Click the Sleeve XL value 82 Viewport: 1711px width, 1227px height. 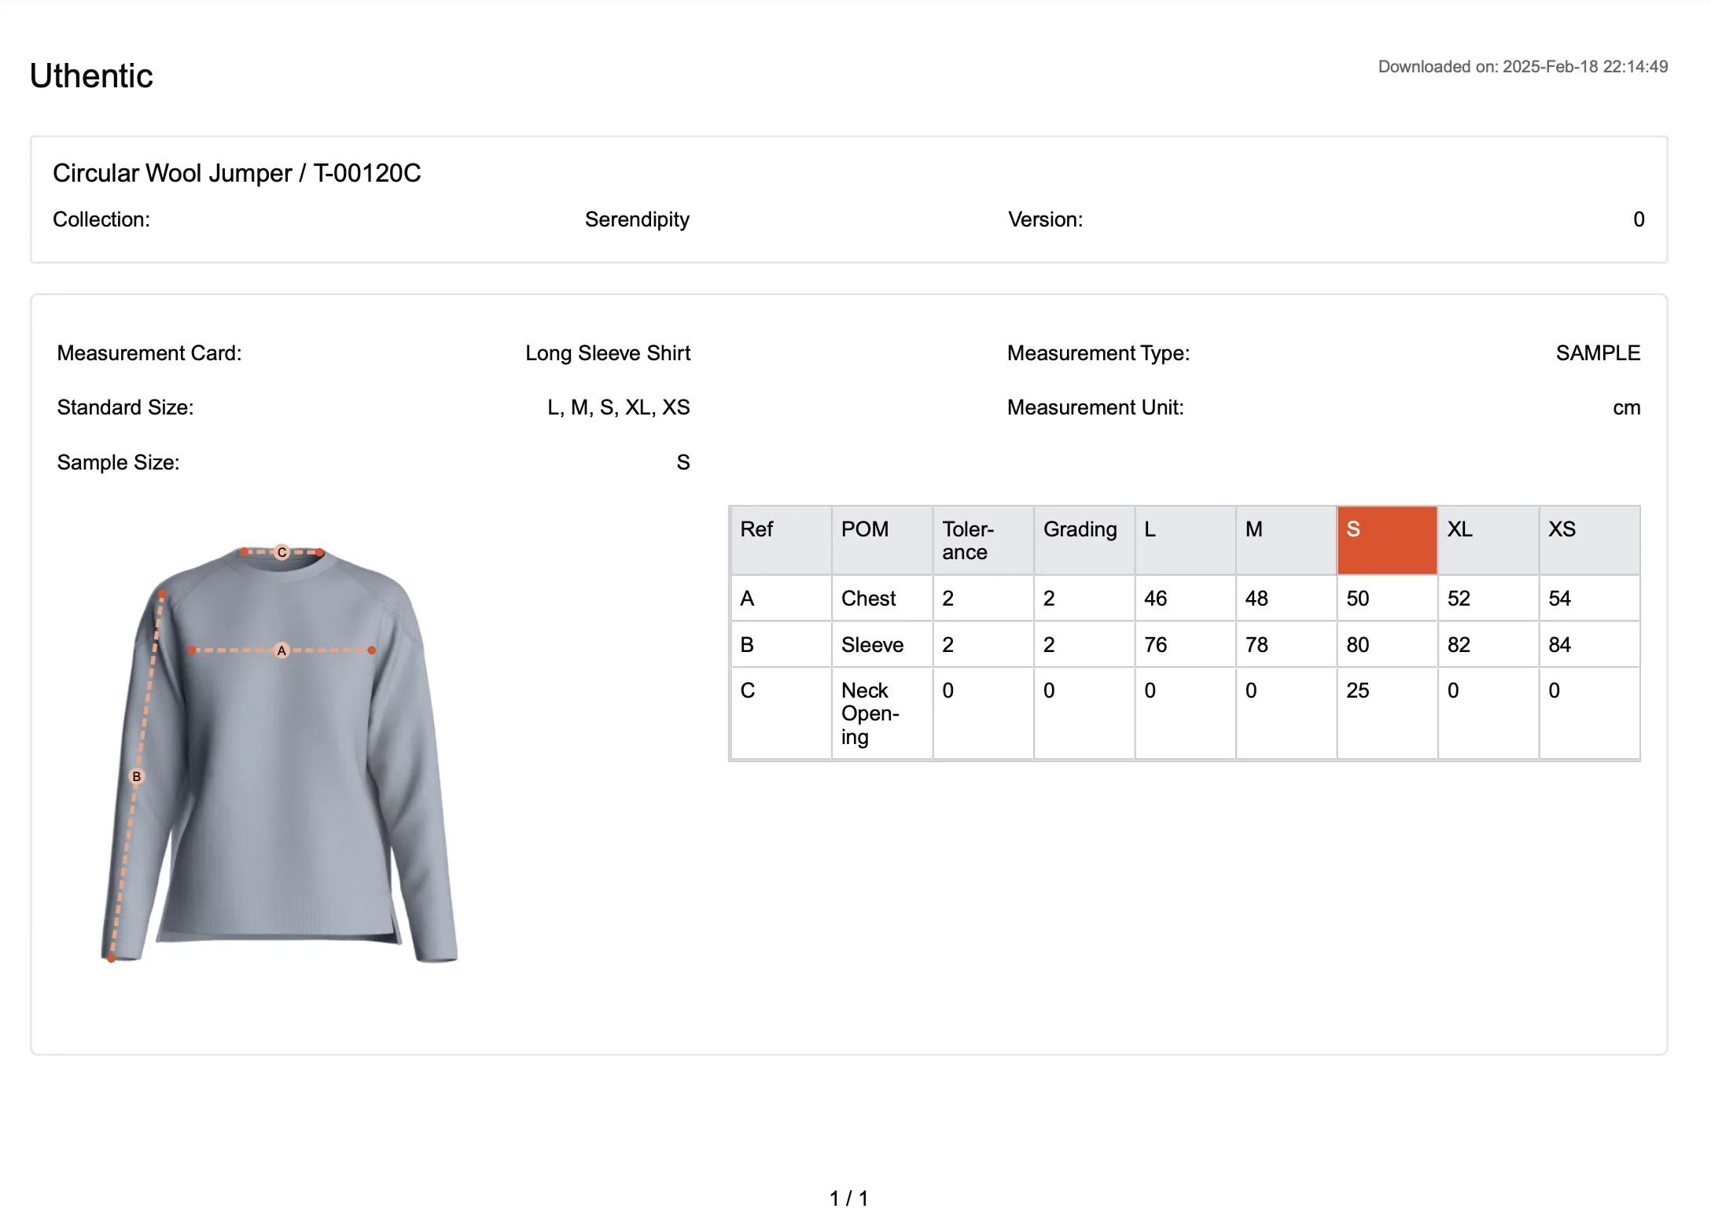[1488, 645]
